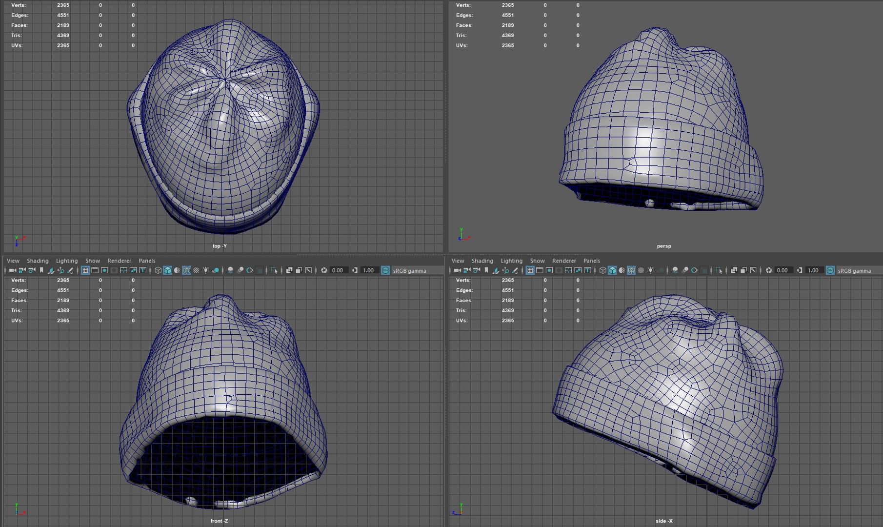Open Camera Attributes in front -Z panel toolbar
Screen dimensions: 883x527
coord(32,270)
